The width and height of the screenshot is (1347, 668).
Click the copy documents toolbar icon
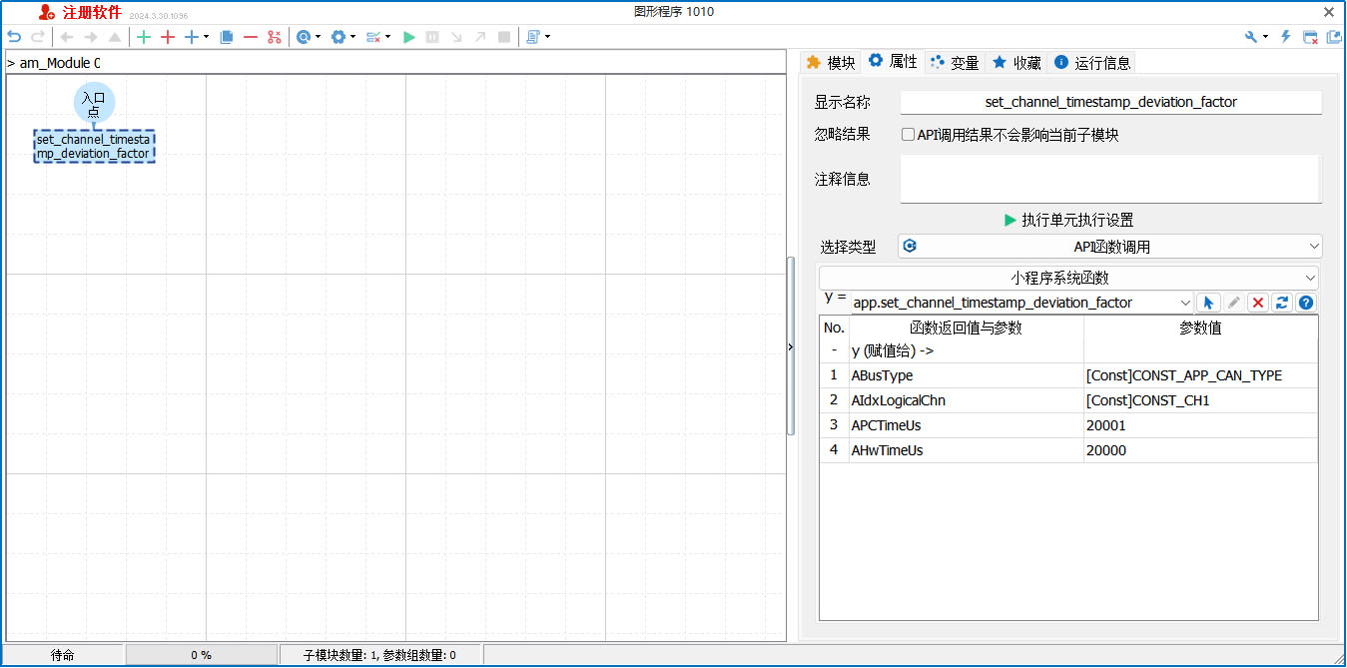tap(227, 37)
